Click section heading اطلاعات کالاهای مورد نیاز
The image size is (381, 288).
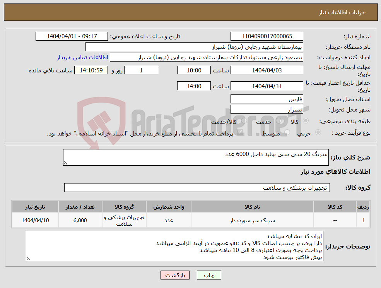(335, 172)
